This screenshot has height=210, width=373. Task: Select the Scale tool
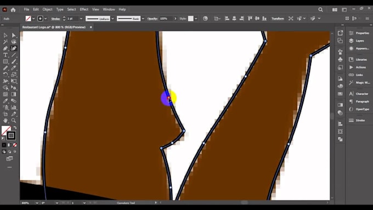click(x=14, y=75)
